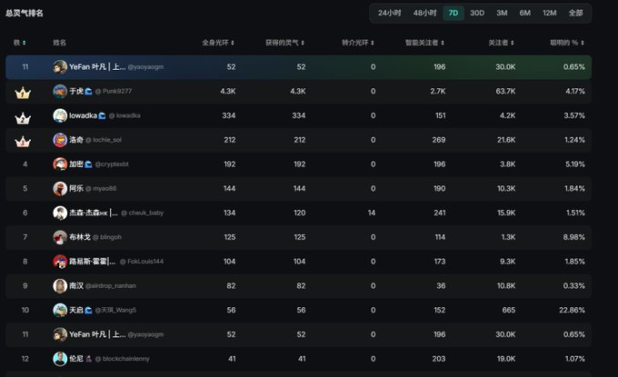Sort by the 聪明的 % column
The height and width of the screenshot is (377, 618).
567,43
